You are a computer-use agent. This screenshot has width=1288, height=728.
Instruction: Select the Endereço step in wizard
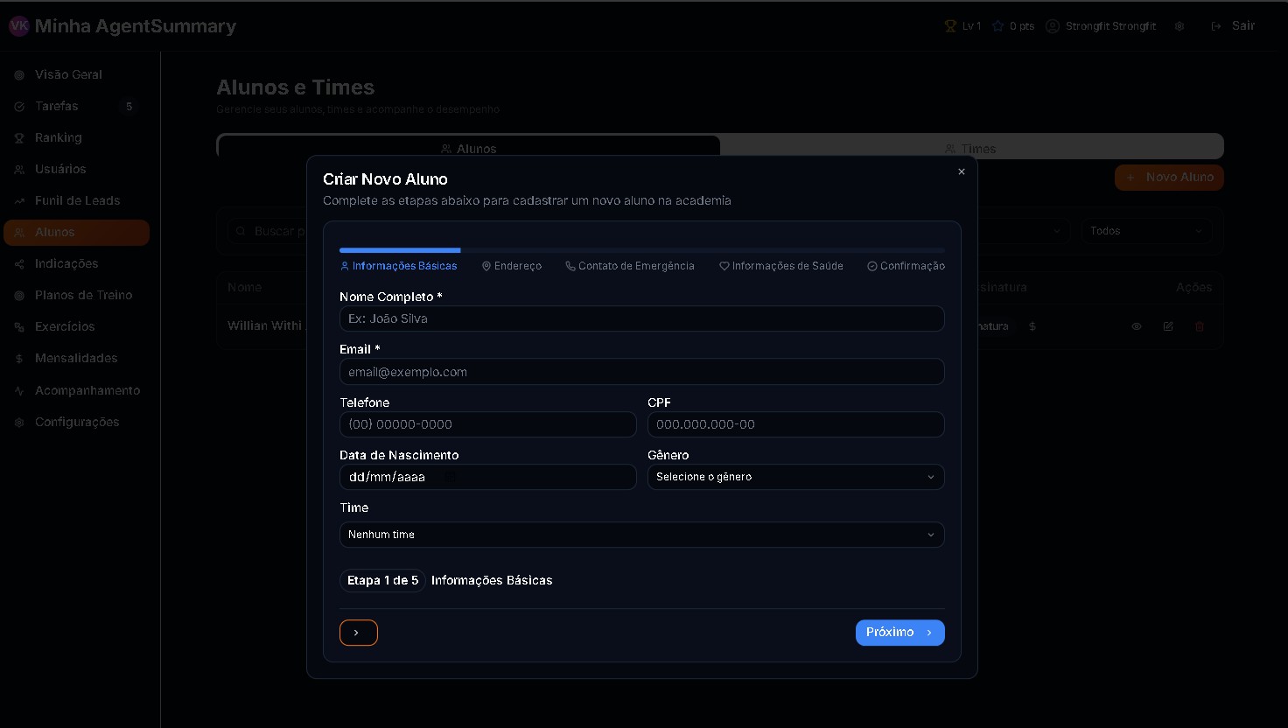[x=512, y=266]
